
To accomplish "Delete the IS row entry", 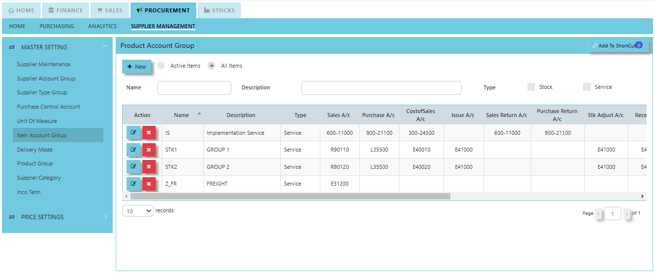I will click(x=149, y=133).
